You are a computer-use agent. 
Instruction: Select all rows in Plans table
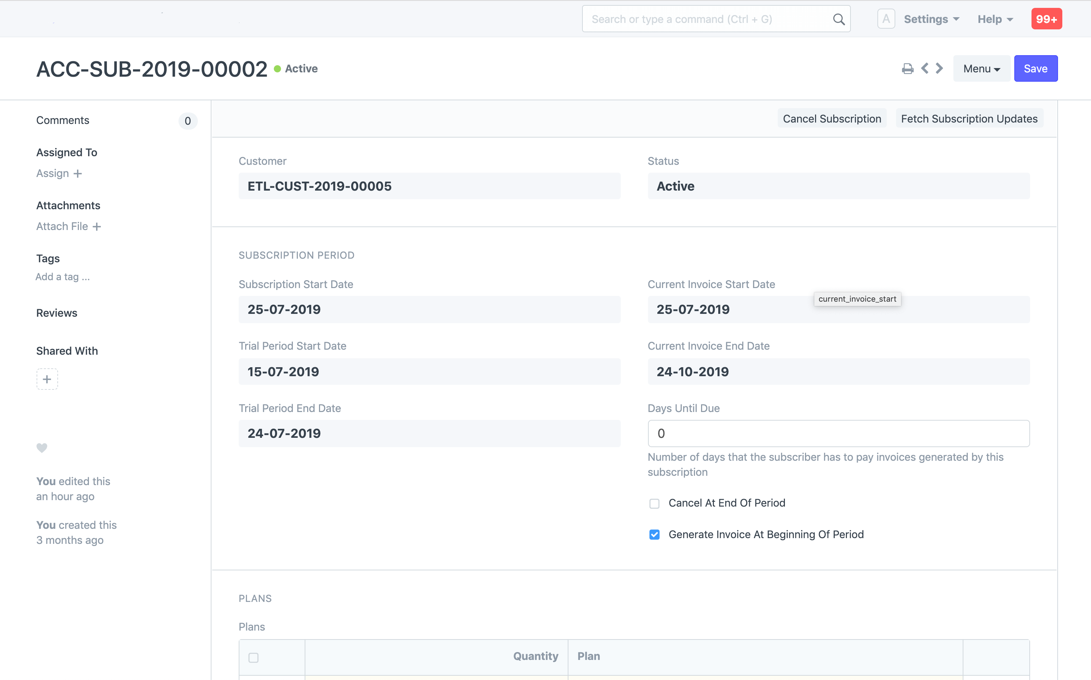pyautogui.click(x=254, y=657)
